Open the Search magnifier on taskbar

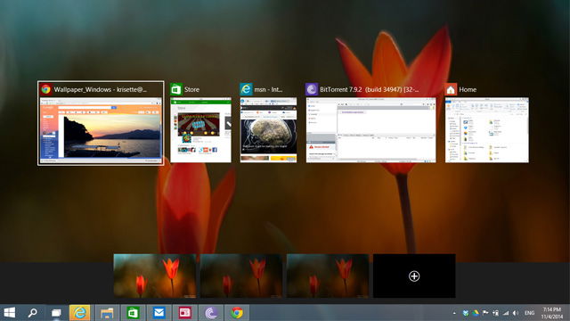(33, 313)
